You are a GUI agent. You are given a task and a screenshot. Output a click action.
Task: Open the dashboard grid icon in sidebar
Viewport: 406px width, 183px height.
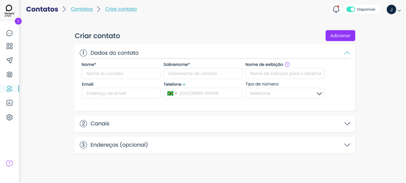click(x=10, y=46)
